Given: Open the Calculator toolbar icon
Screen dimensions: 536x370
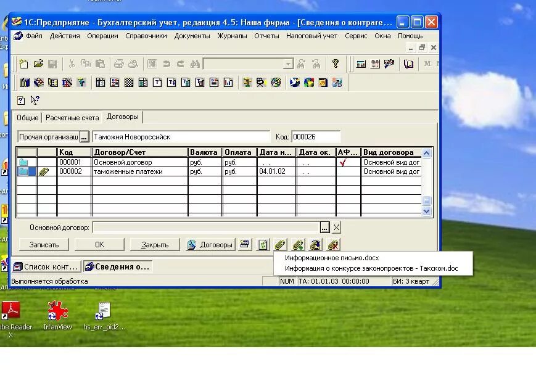Looking at the screenshot, I should click(361, 64).
